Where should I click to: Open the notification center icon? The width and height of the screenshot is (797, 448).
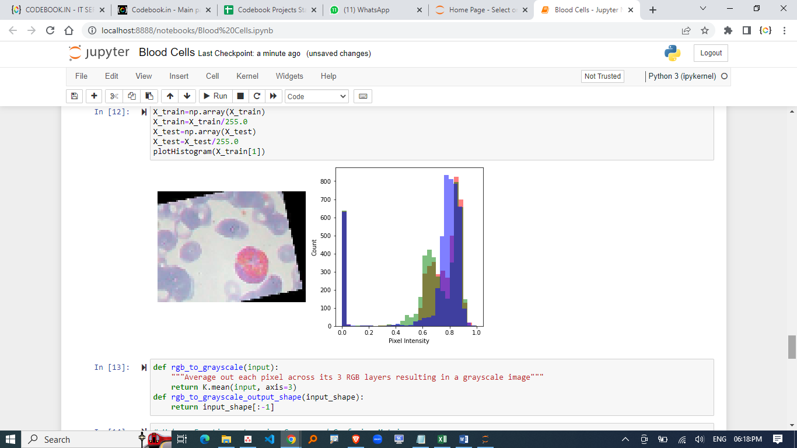777,439
